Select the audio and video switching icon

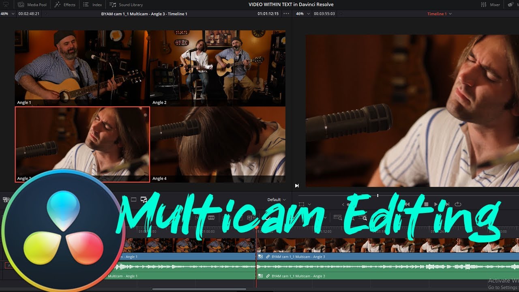[144, 200]
